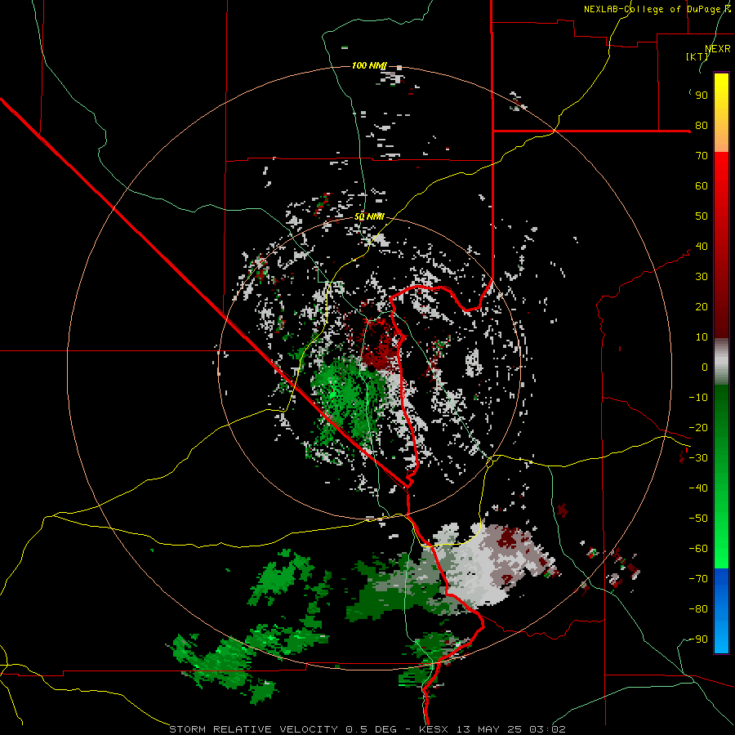735x735 pixels.
Task: Click the positive 30 scale value
Action: click(x=702, y=277)
